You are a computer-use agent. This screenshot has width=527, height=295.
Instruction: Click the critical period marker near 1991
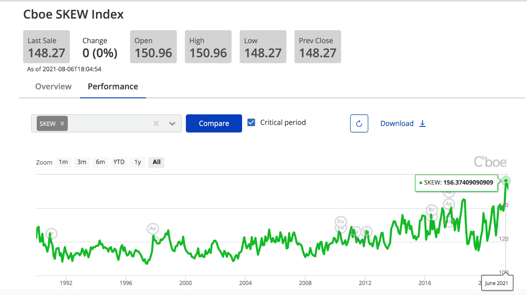[51, 233]
